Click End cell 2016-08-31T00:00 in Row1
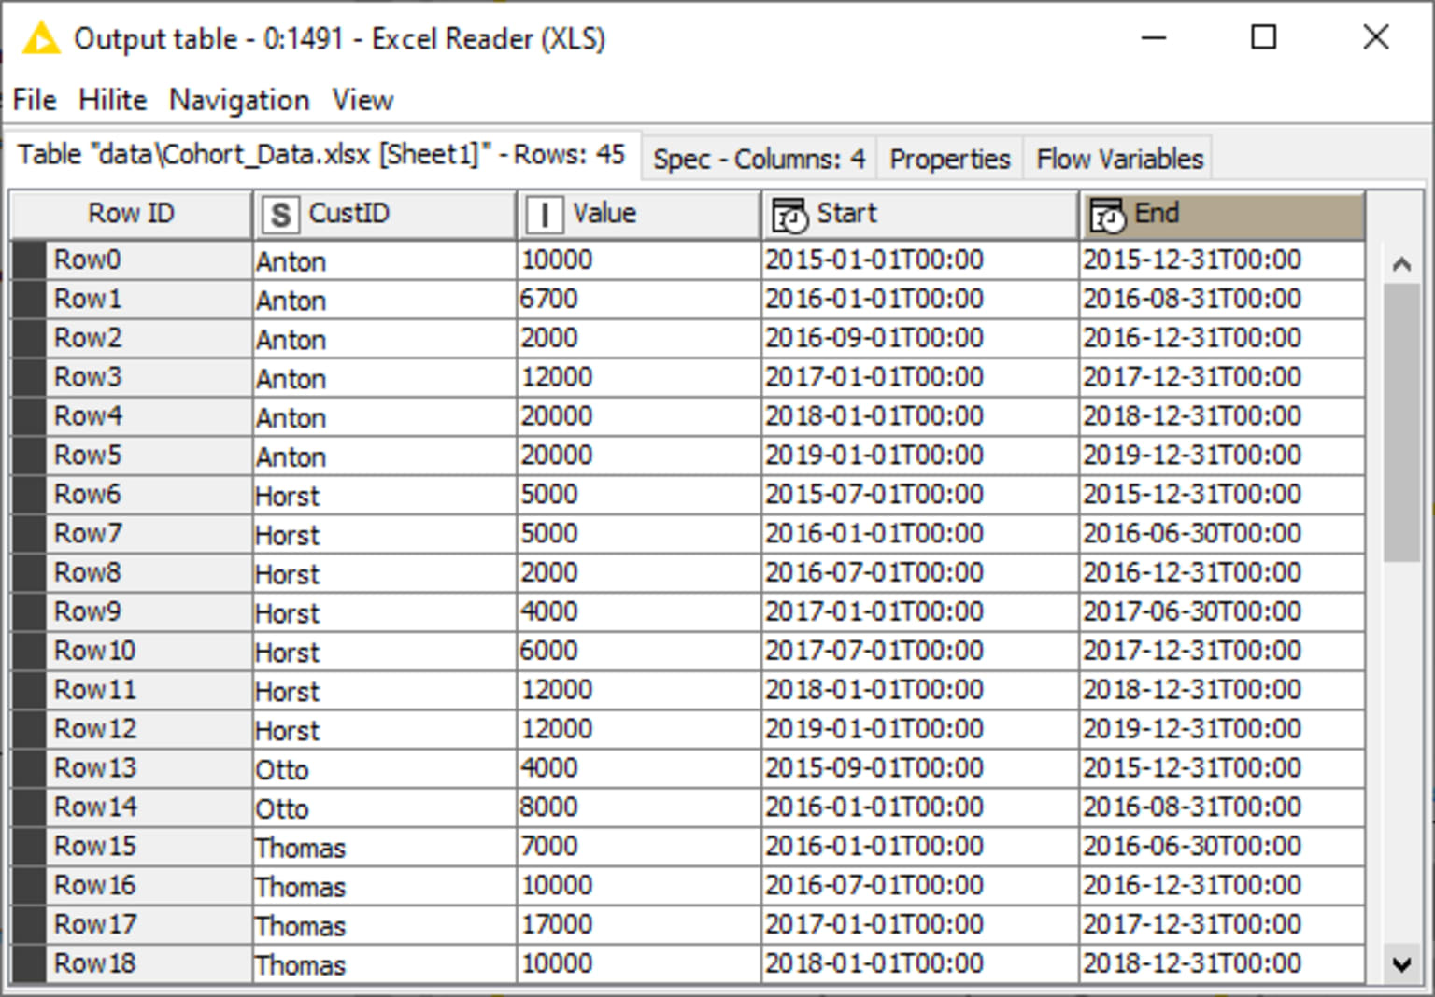1435x997 pixels. click(1222, 299)
